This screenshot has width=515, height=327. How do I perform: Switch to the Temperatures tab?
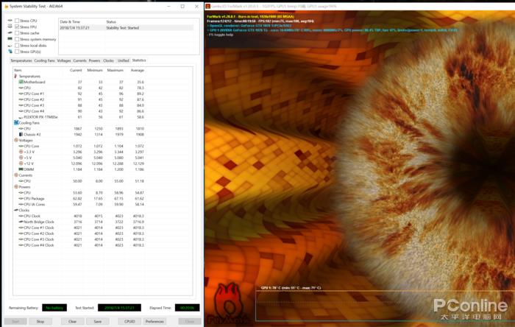click(21, 60)
